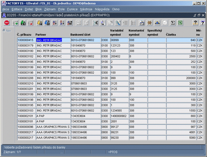This screenshot has height=157, width=207.
Task: Click variable symbol 2001
Action: (119, 121)
